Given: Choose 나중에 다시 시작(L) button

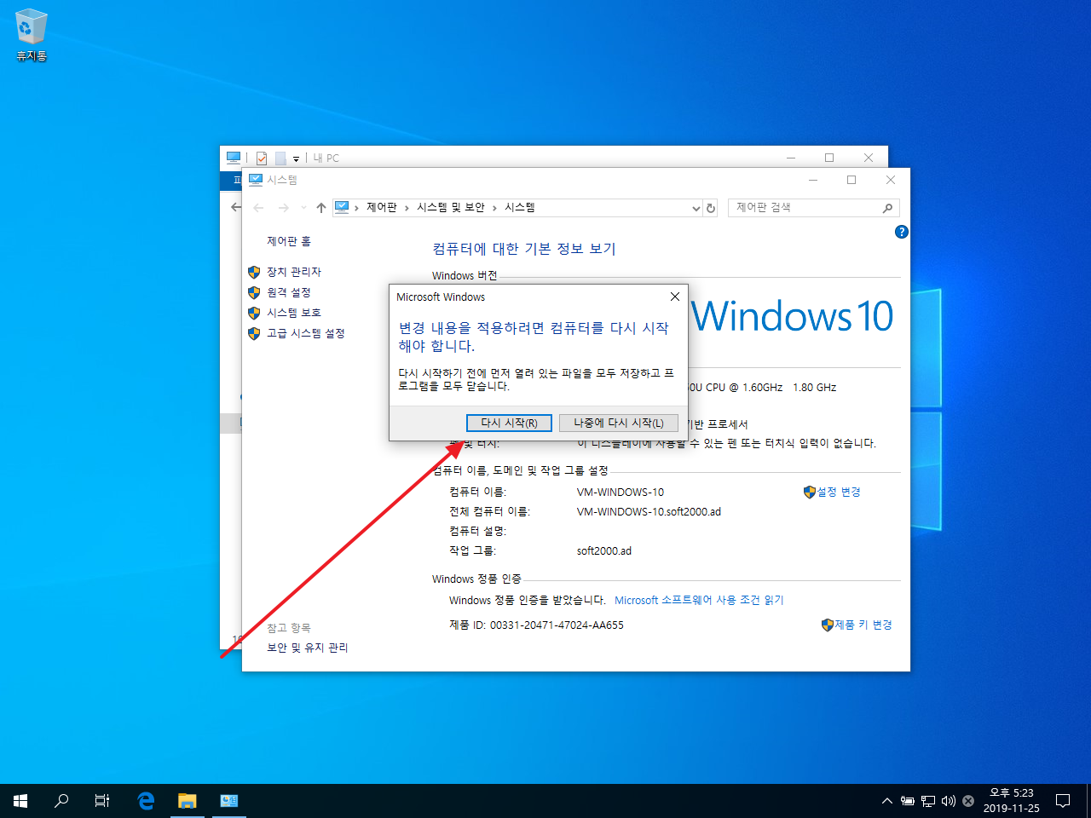Looking at the screenshot, I should pyautogui.click(x=619, y=423).
